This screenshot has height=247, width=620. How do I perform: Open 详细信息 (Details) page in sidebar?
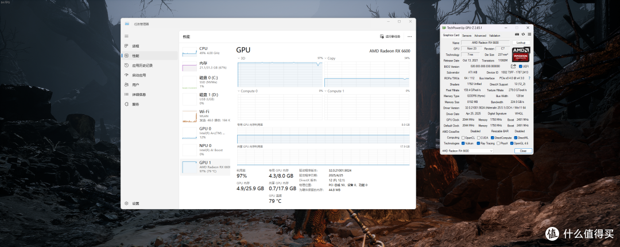click(x=149, y=95)
